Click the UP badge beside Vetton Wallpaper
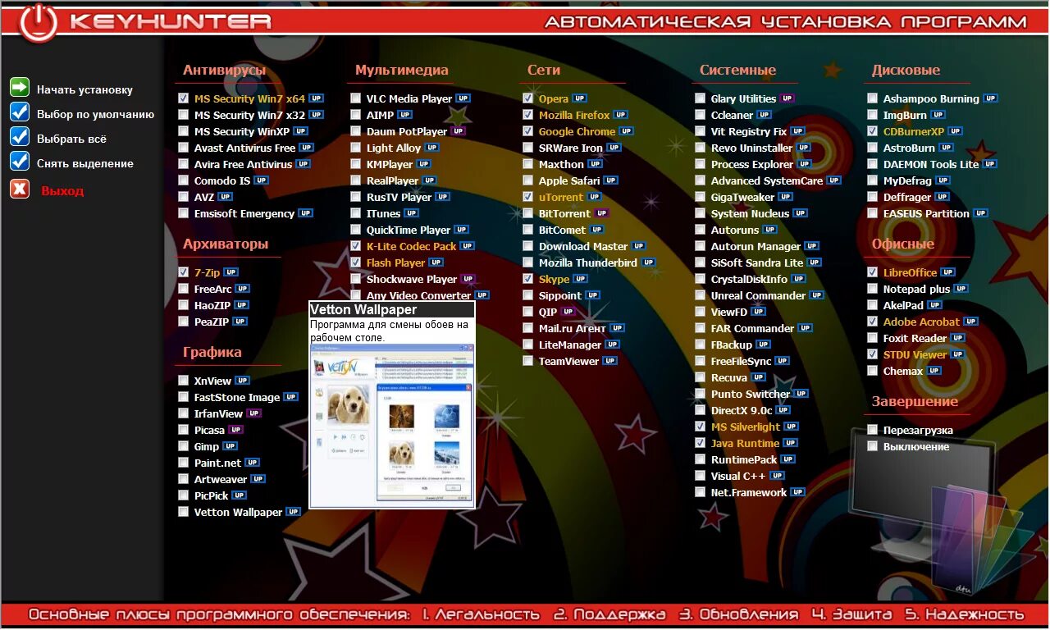Image resolution: width=1050 pixels, height=630 pixels. pyautogui.click(x=293, y=512)
